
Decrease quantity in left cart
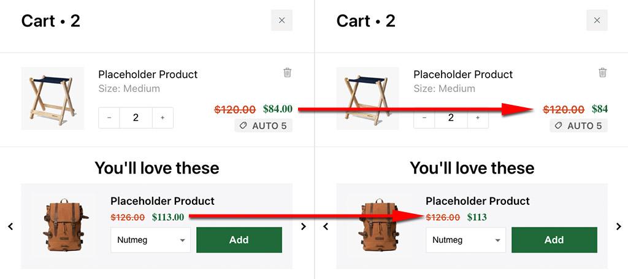[109, 118]
